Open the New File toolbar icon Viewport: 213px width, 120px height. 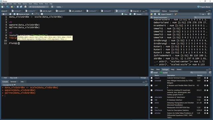click(2, 7)
